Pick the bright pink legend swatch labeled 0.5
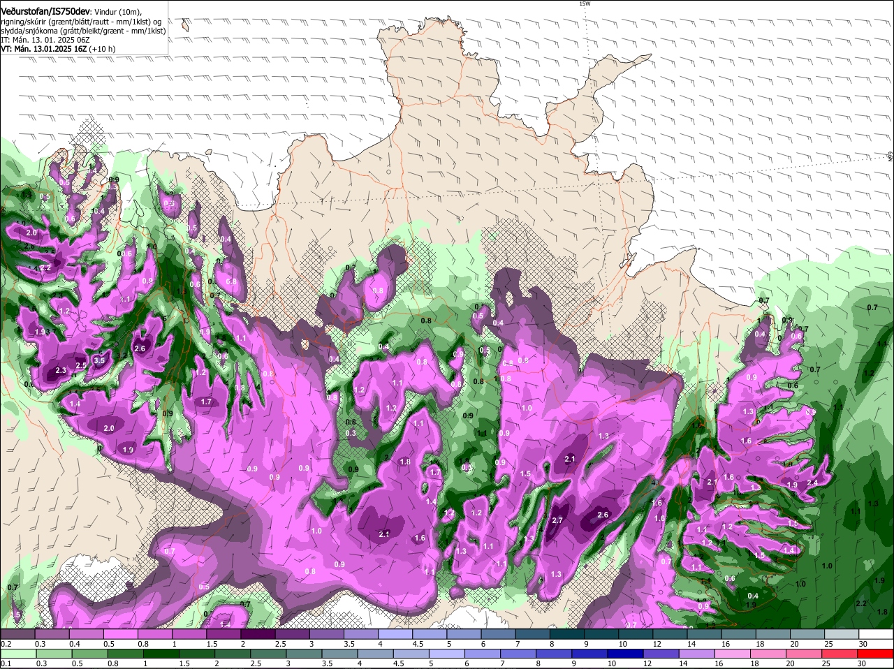This screenshot has height=669, width=894. tap(120, 633)
